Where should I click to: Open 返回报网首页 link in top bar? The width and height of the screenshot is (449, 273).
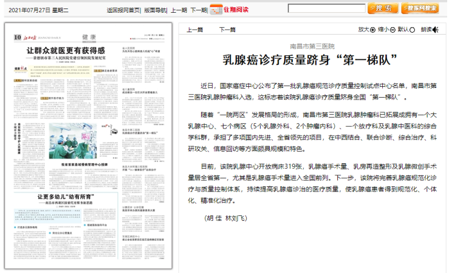(123, 10)
